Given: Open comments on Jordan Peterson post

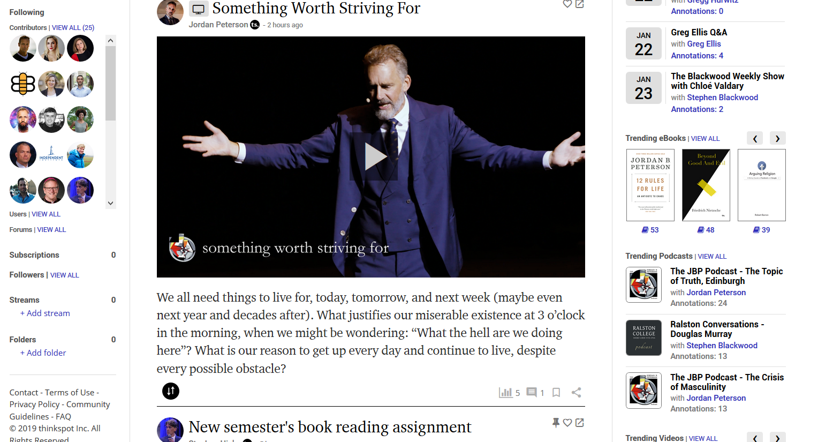Looking at the screenshot, I should (x=532, y=393).
